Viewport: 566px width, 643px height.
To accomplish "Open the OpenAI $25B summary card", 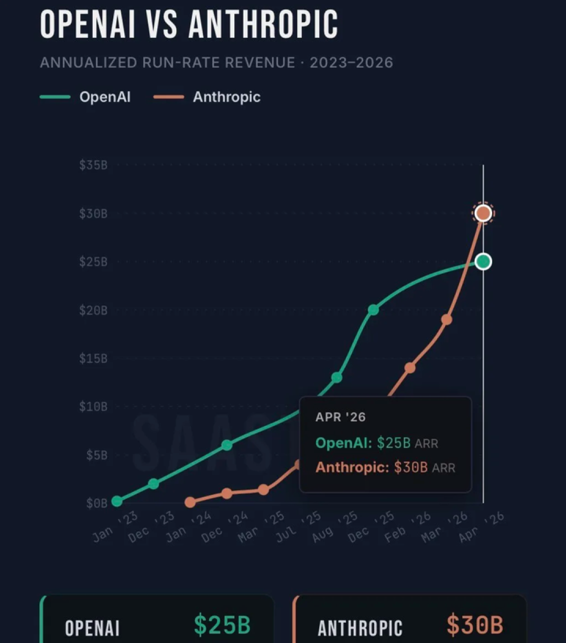I will pyautogui.click(x=157, y=619).
